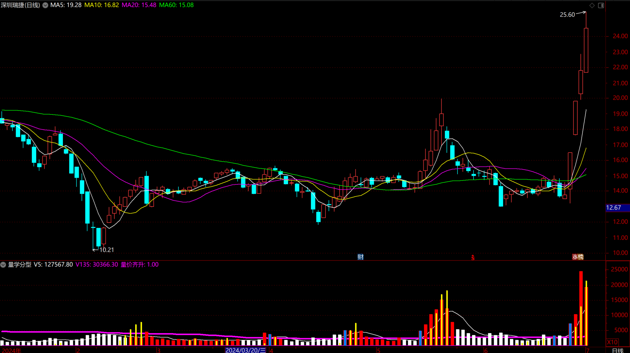
Task: Click the month 5 tick on time axis
Action: (x=378, y=350)
